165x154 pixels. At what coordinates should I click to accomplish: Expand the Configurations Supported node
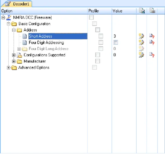[14, 55]
